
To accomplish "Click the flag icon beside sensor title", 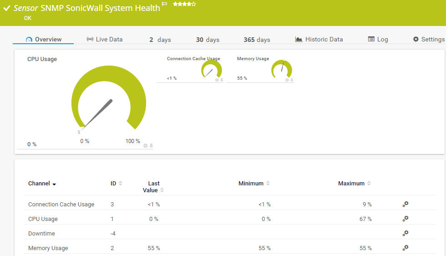I will coord(165,4).
